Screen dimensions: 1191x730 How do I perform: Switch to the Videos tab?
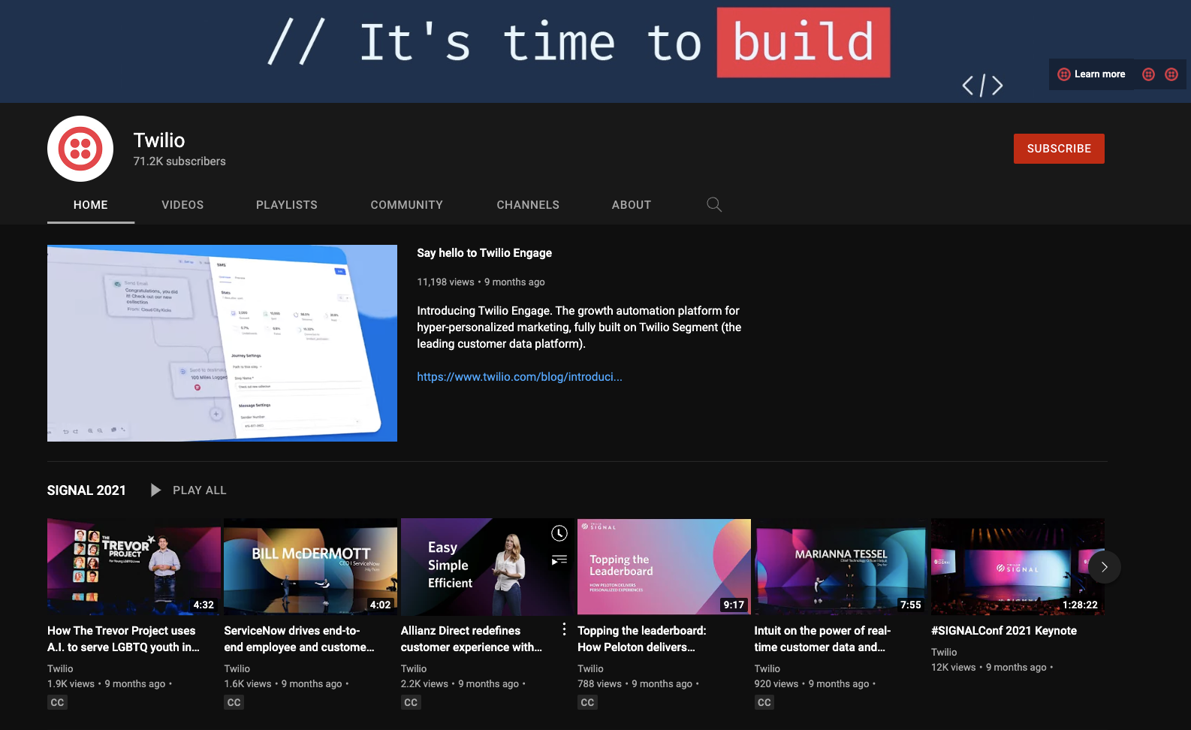tap(182, 205)
